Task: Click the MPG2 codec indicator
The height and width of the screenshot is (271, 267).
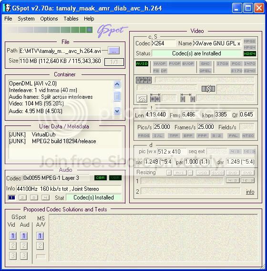Action: coord(249,41)
